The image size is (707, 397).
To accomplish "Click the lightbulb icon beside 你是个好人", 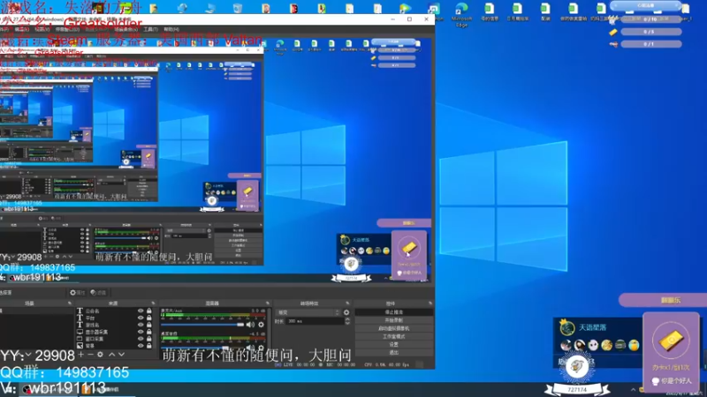I will 655,381.
